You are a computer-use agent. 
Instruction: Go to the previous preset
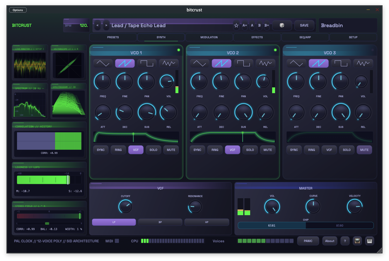98,25
